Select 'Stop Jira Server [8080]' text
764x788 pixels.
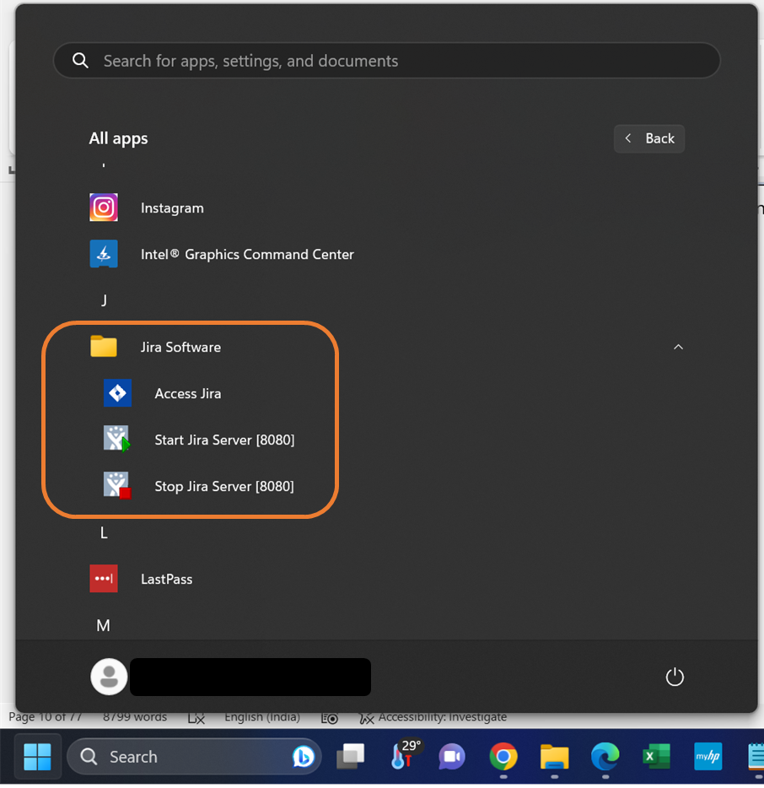point(224,487)
